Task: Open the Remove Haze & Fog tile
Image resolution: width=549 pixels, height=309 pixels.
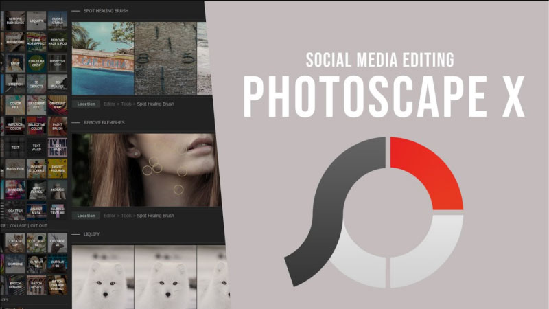Action: point(58,42)
